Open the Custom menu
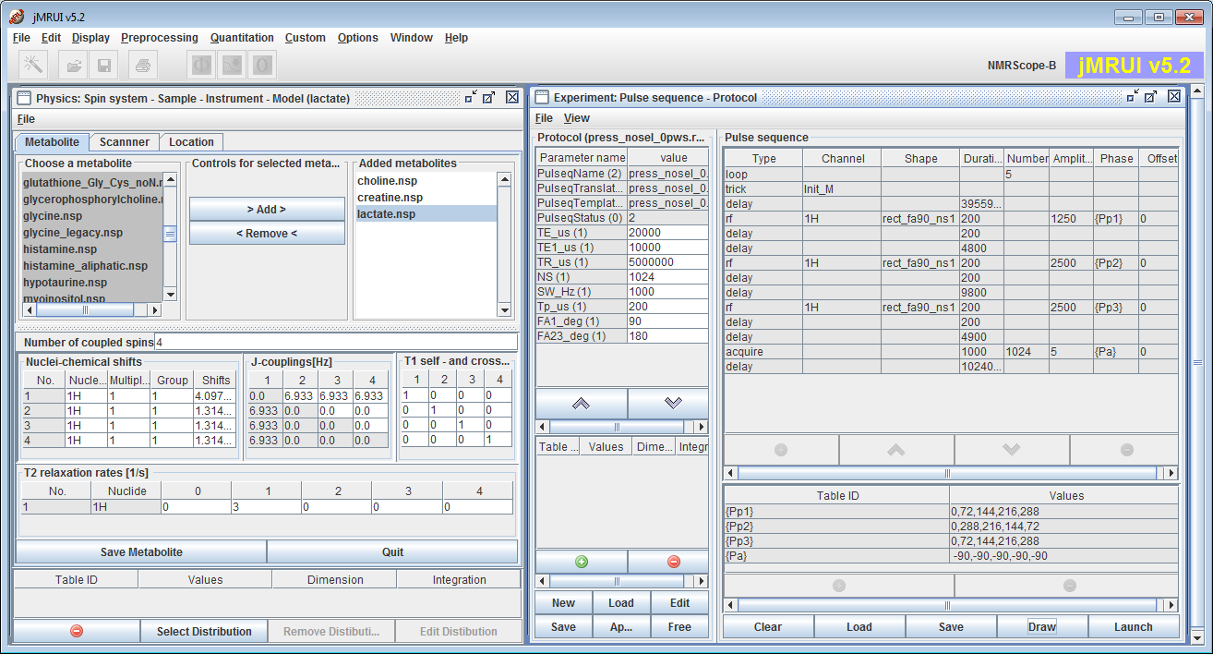Viewport: 1213px width, 654px height. pyautogui.click(x=305, y=38)
